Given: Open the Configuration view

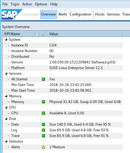Looking at the screenshot, I should [x=80, y=14].
